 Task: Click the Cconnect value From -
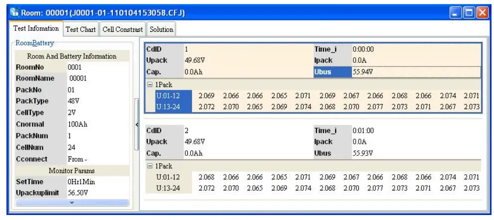point(77,159)
